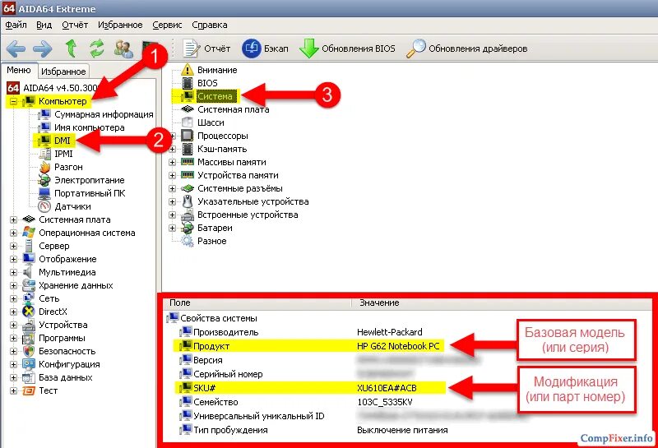Image resolution: width=658 pixels, height=448 pixels.
Task: Click the Указательные устройства mouse icon
Action: 188,201
